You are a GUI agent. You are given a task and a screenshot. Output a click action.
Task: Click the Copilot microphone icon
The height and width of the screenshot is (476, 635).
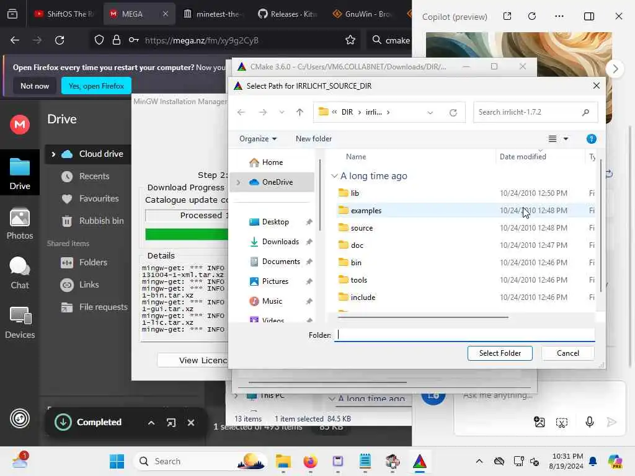[x=590, y=422]
